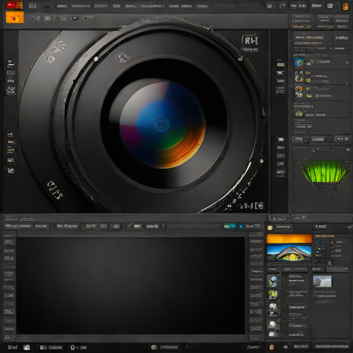Click the yellow ring icon in right panel list
Screen dimensions: 353x353
point(299,114)
